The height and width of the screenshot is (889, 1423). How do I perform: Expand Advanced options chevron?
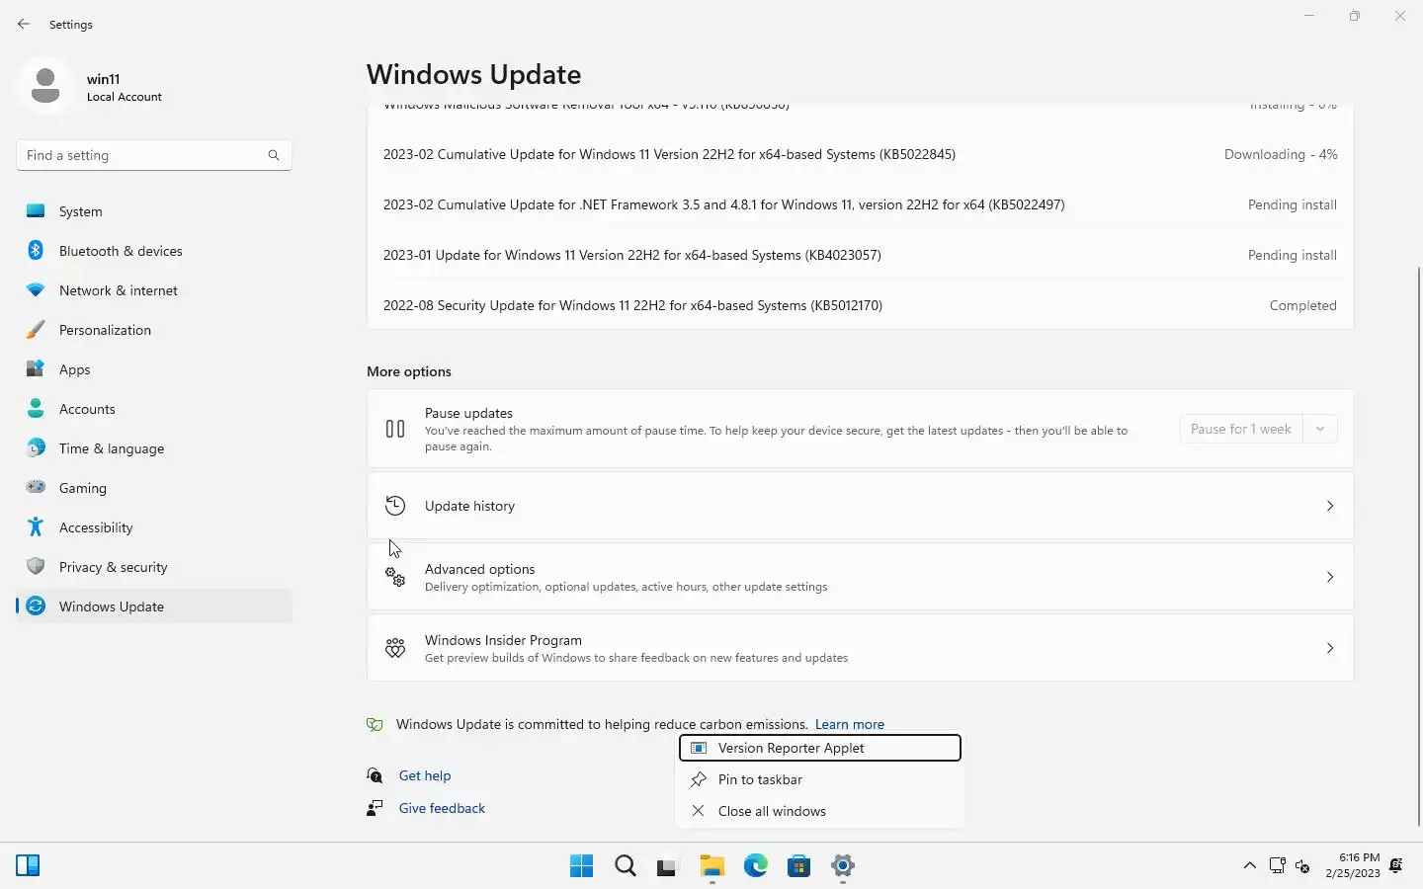1330,577
